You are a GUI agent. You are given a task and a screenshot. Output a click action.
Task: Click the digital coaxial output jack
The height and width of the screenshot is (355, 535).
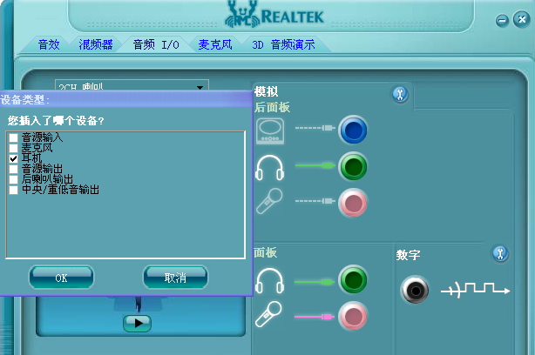tap(414, 290)
